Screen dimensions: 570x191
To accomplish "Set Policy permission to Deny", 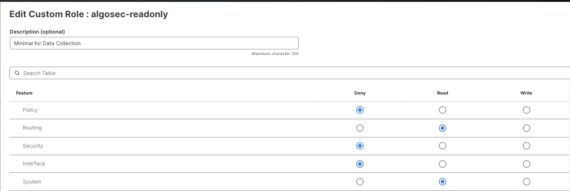I will click(x=359, y=110).
